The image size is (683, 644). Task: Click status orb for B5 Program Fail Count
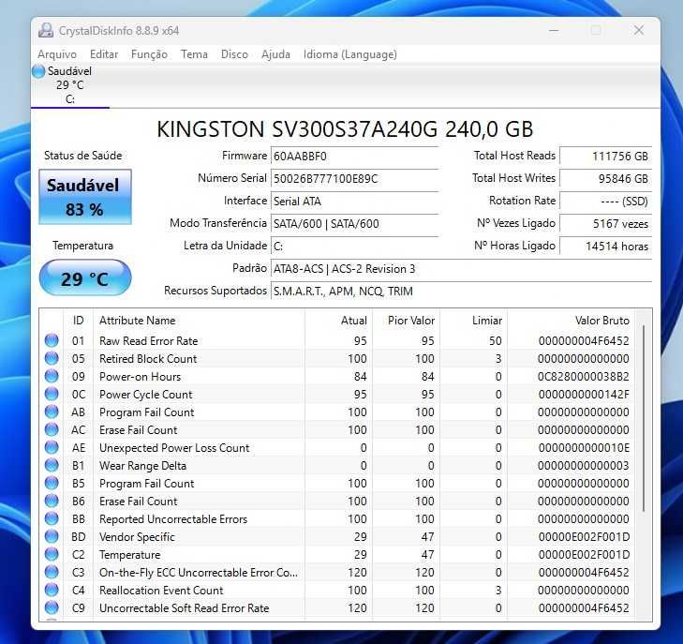[x=52, y=483]
